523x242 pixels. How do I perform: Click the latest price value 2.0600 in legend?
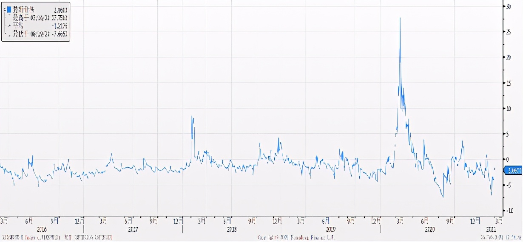[61, 9]
